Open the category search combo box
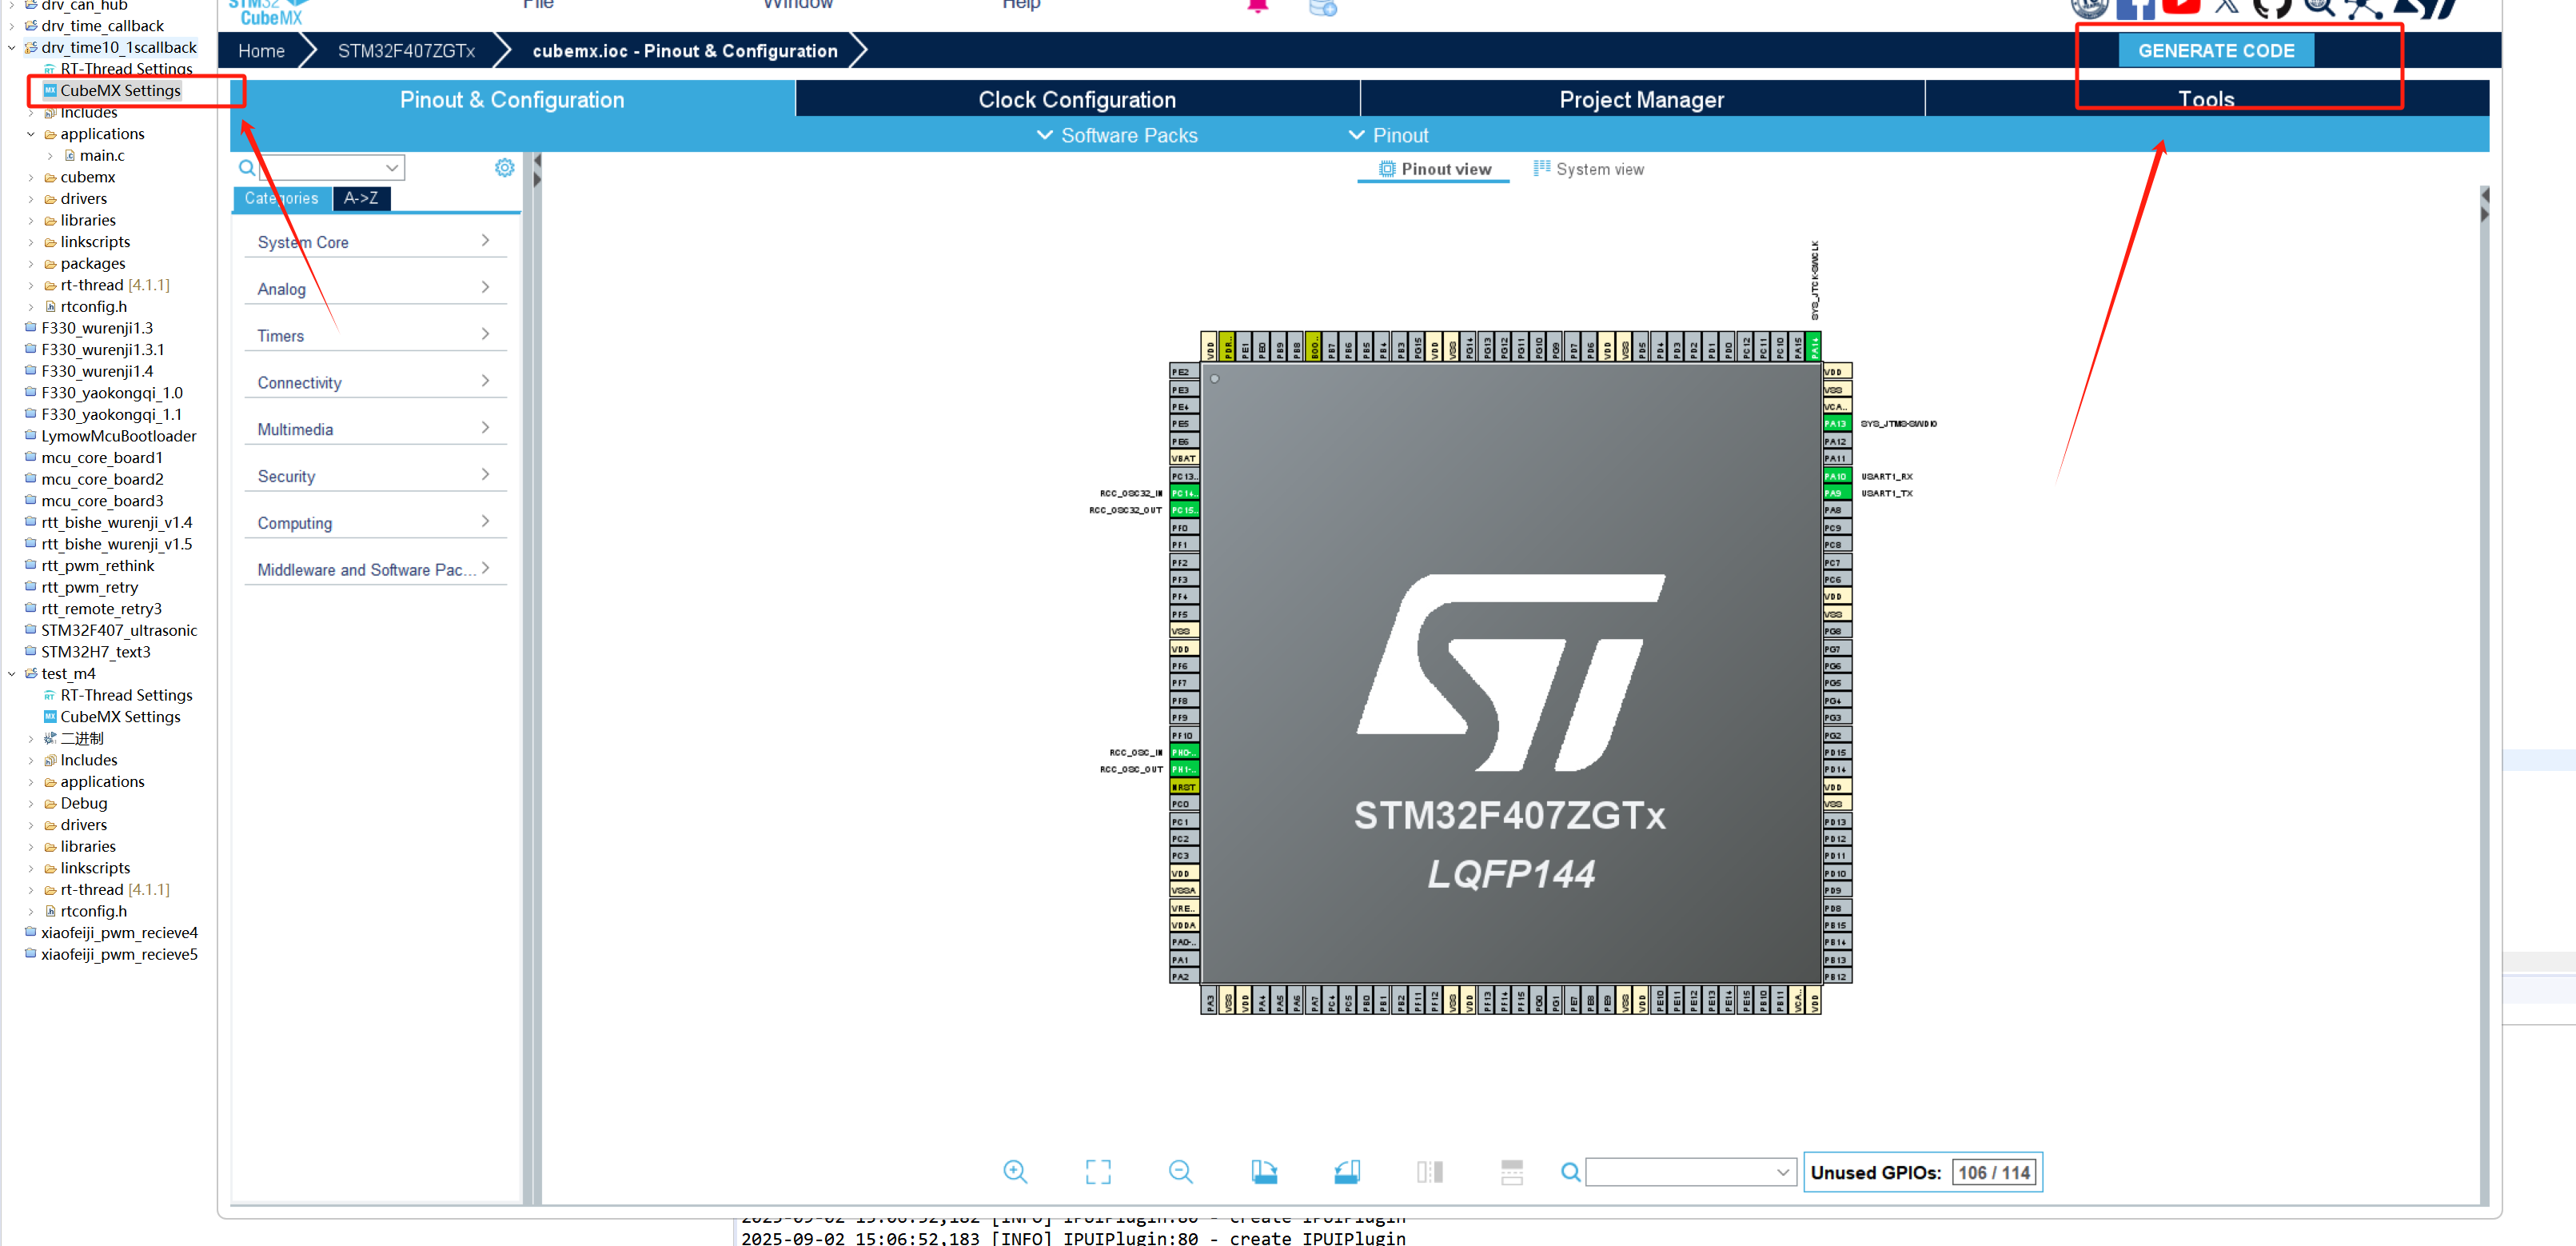 tap(331, 167)
